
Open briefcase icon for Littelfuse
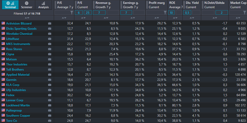[50, 39]
